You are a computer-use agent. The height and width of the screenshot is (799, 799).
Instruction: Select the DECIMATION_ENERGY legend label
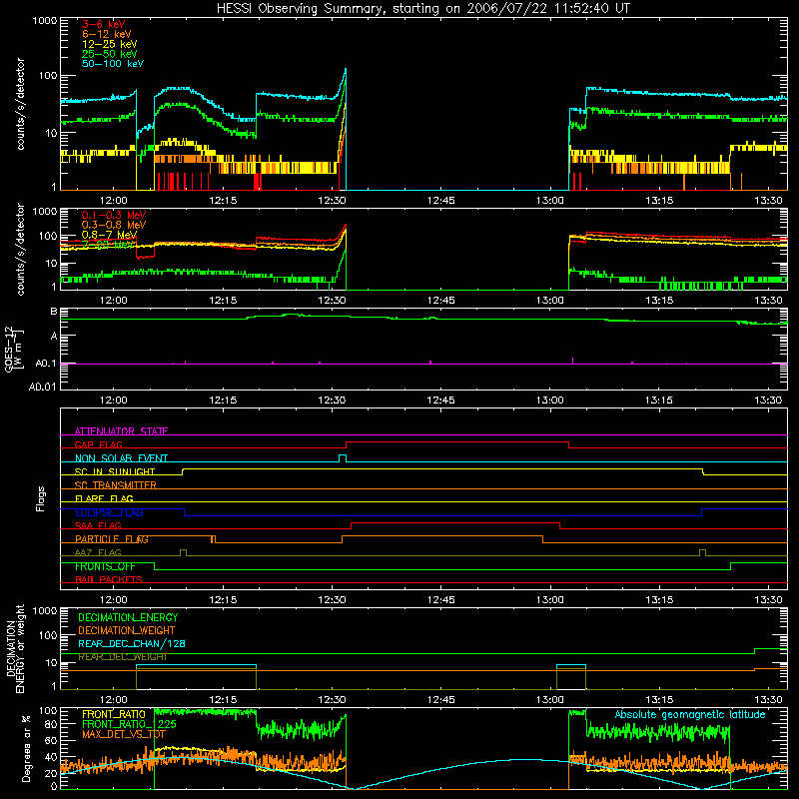[x=128, y=617]
